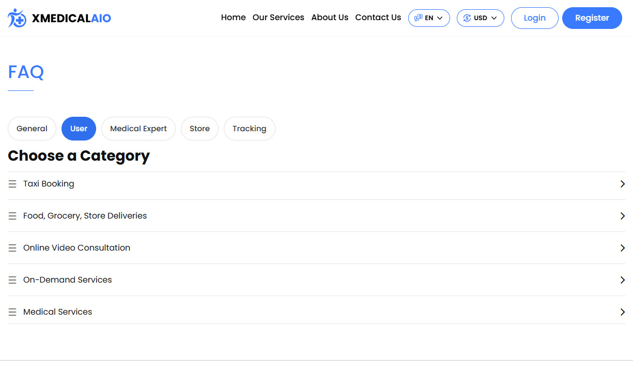Open the Our Services menu item

[x=278, y=18]
